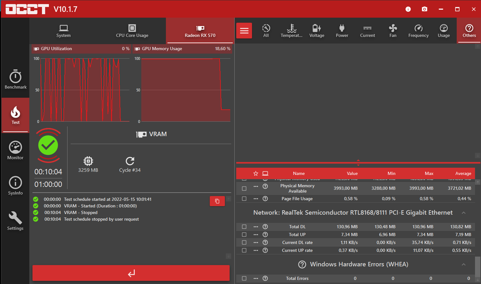
Task: Click the info icon in title bar
Action: (x=408, y=9)
